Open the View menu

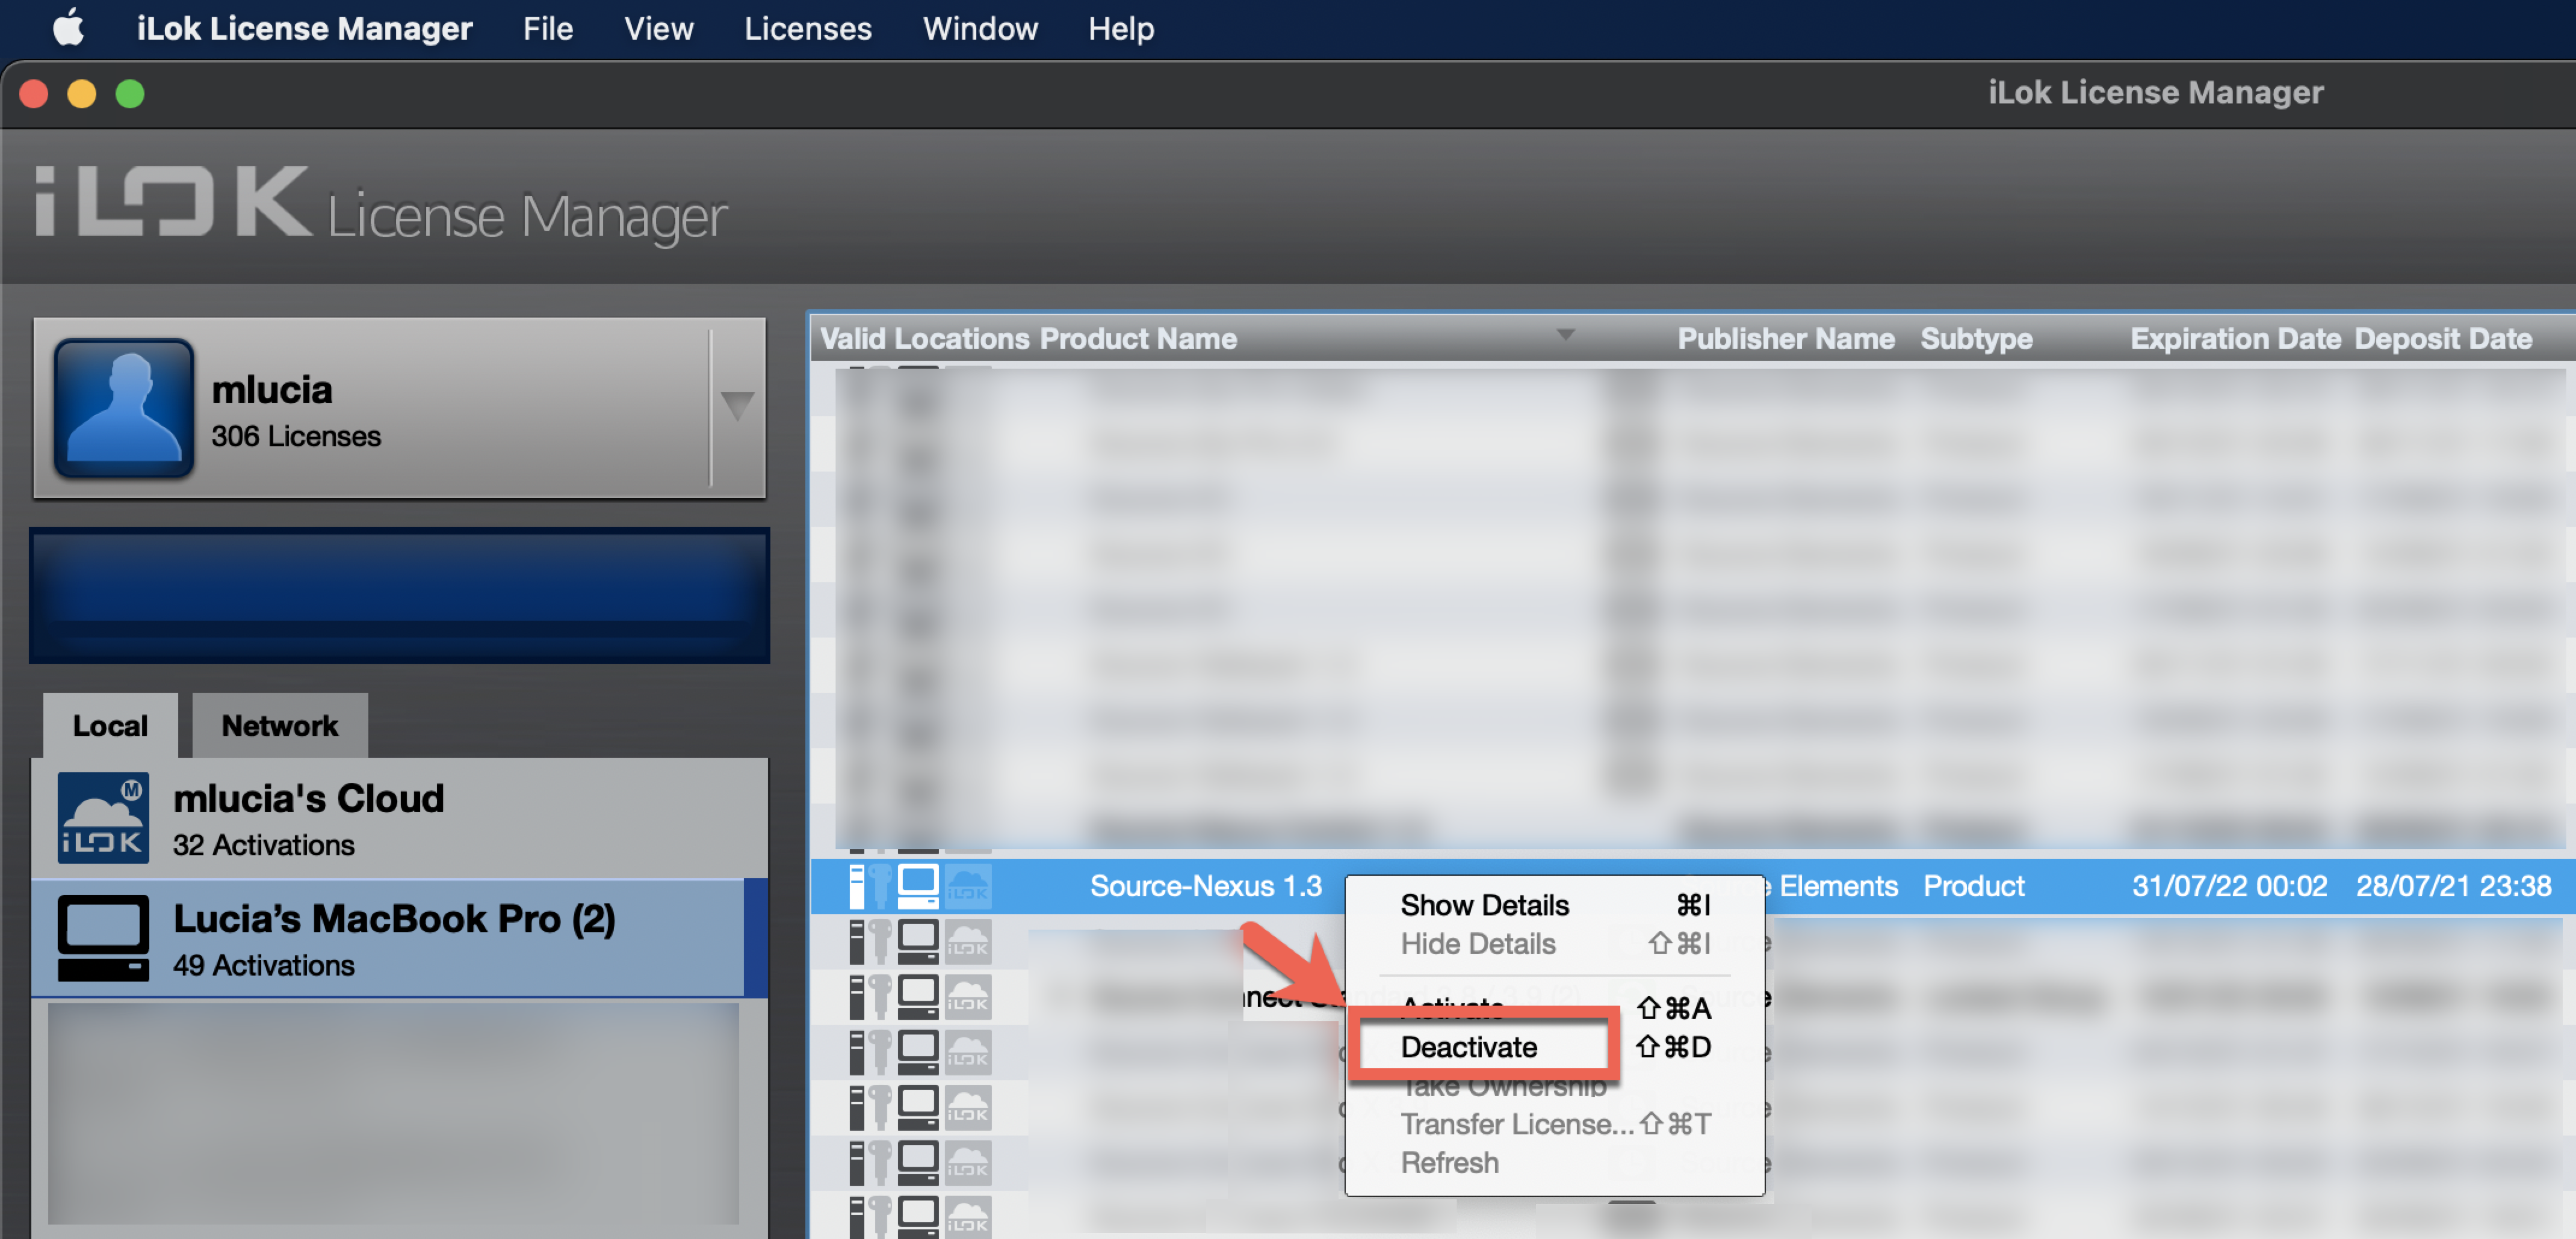(x=658, y=28)
